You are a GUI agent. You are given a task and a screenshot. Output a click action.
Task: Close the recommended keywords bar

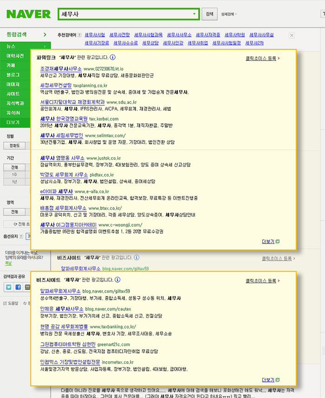point(292,35)
